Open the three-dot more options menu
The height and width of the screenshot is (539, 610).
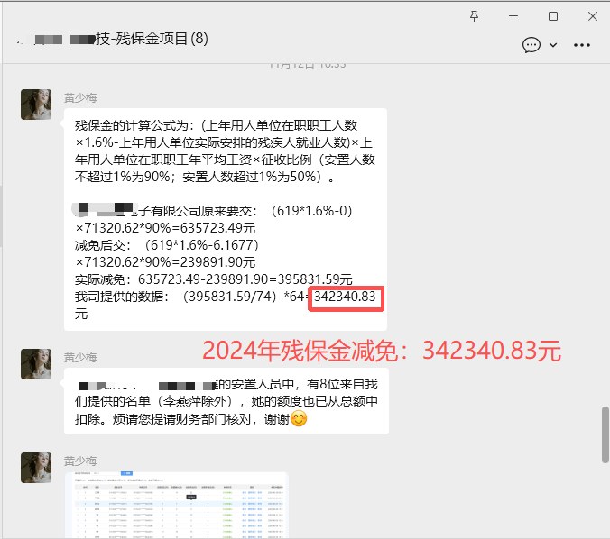[582, 45]
